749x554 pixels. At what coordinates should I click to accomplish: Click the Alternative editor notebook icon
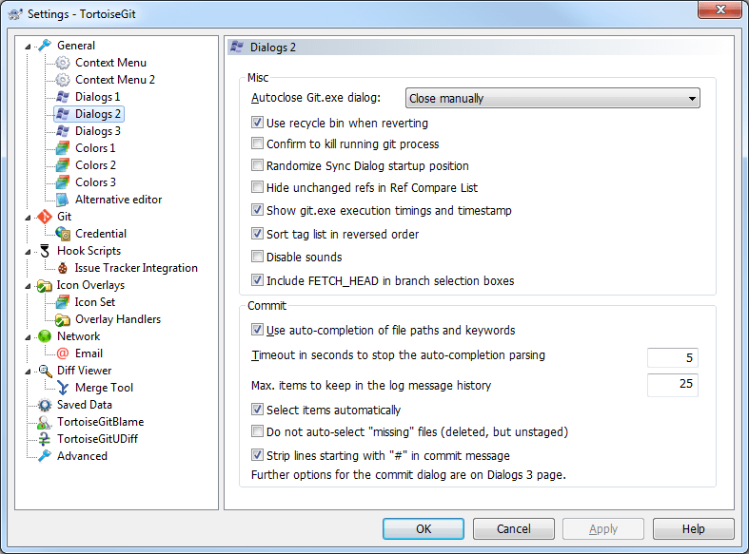[x=63, y=200]
